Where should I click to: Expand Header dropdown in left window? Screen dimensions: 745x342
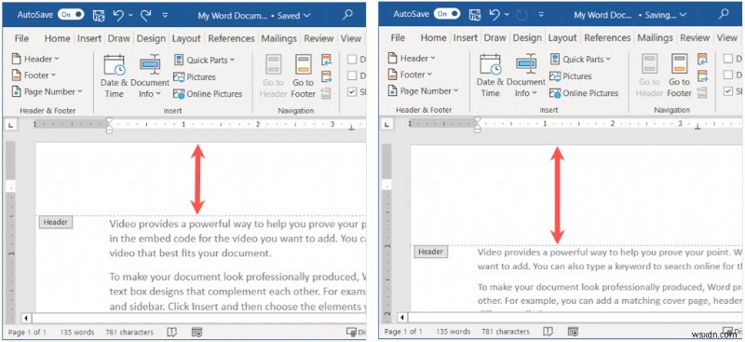point(35,59)
